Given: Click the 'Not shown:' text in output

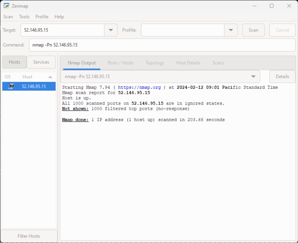Looking at the screenshot, I should click(75, 109).
